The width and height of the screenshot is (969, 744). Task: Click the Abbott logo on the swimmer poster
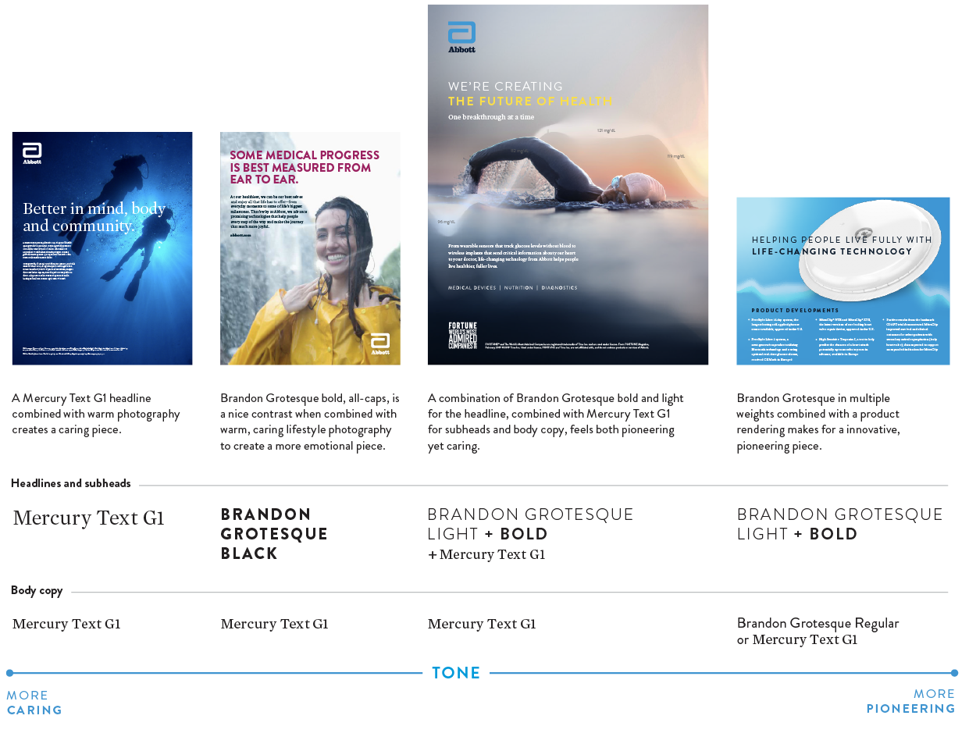[x=461, y=37]
